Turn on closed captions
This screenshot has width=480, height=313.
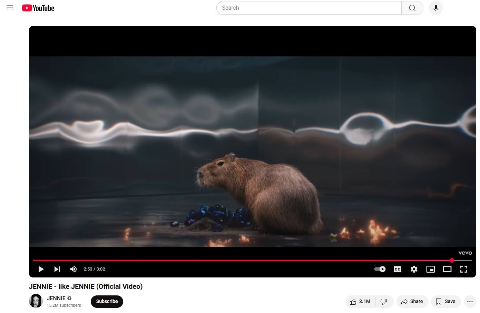(x=398, y=269)
